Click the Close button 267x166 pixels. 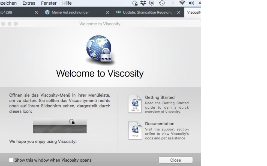tap(176, 160)
